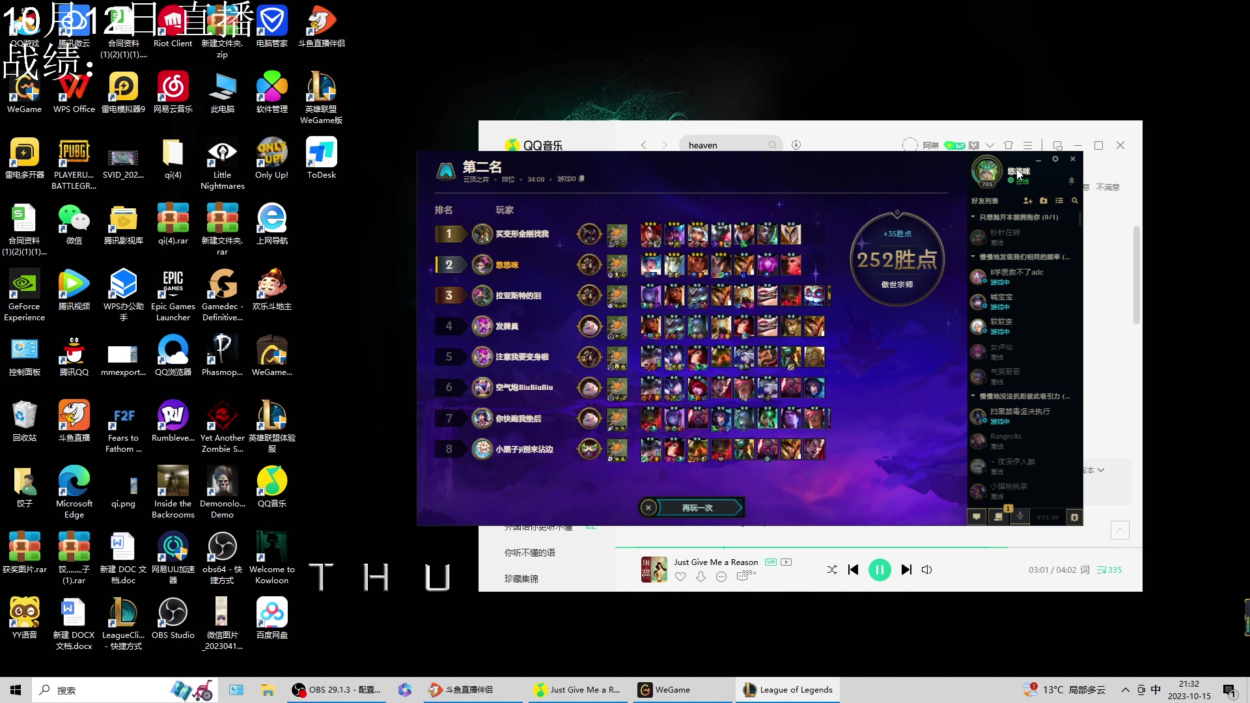Select friend II学医救不了adc

coord(1024,277)
